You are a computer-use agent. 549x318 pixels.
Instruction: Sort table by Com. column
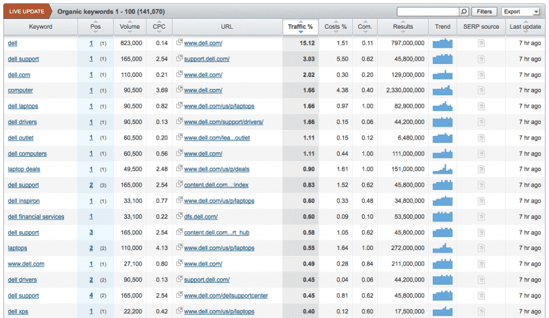[x=365, y=27]
